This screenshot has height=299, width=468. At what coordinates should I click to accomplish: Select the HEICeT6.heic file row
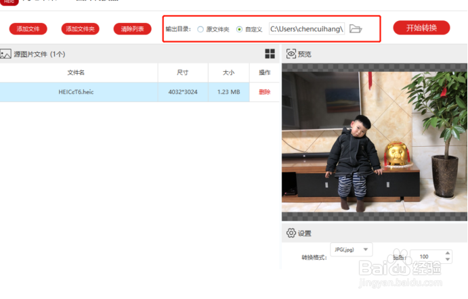(x=140, y=92)
